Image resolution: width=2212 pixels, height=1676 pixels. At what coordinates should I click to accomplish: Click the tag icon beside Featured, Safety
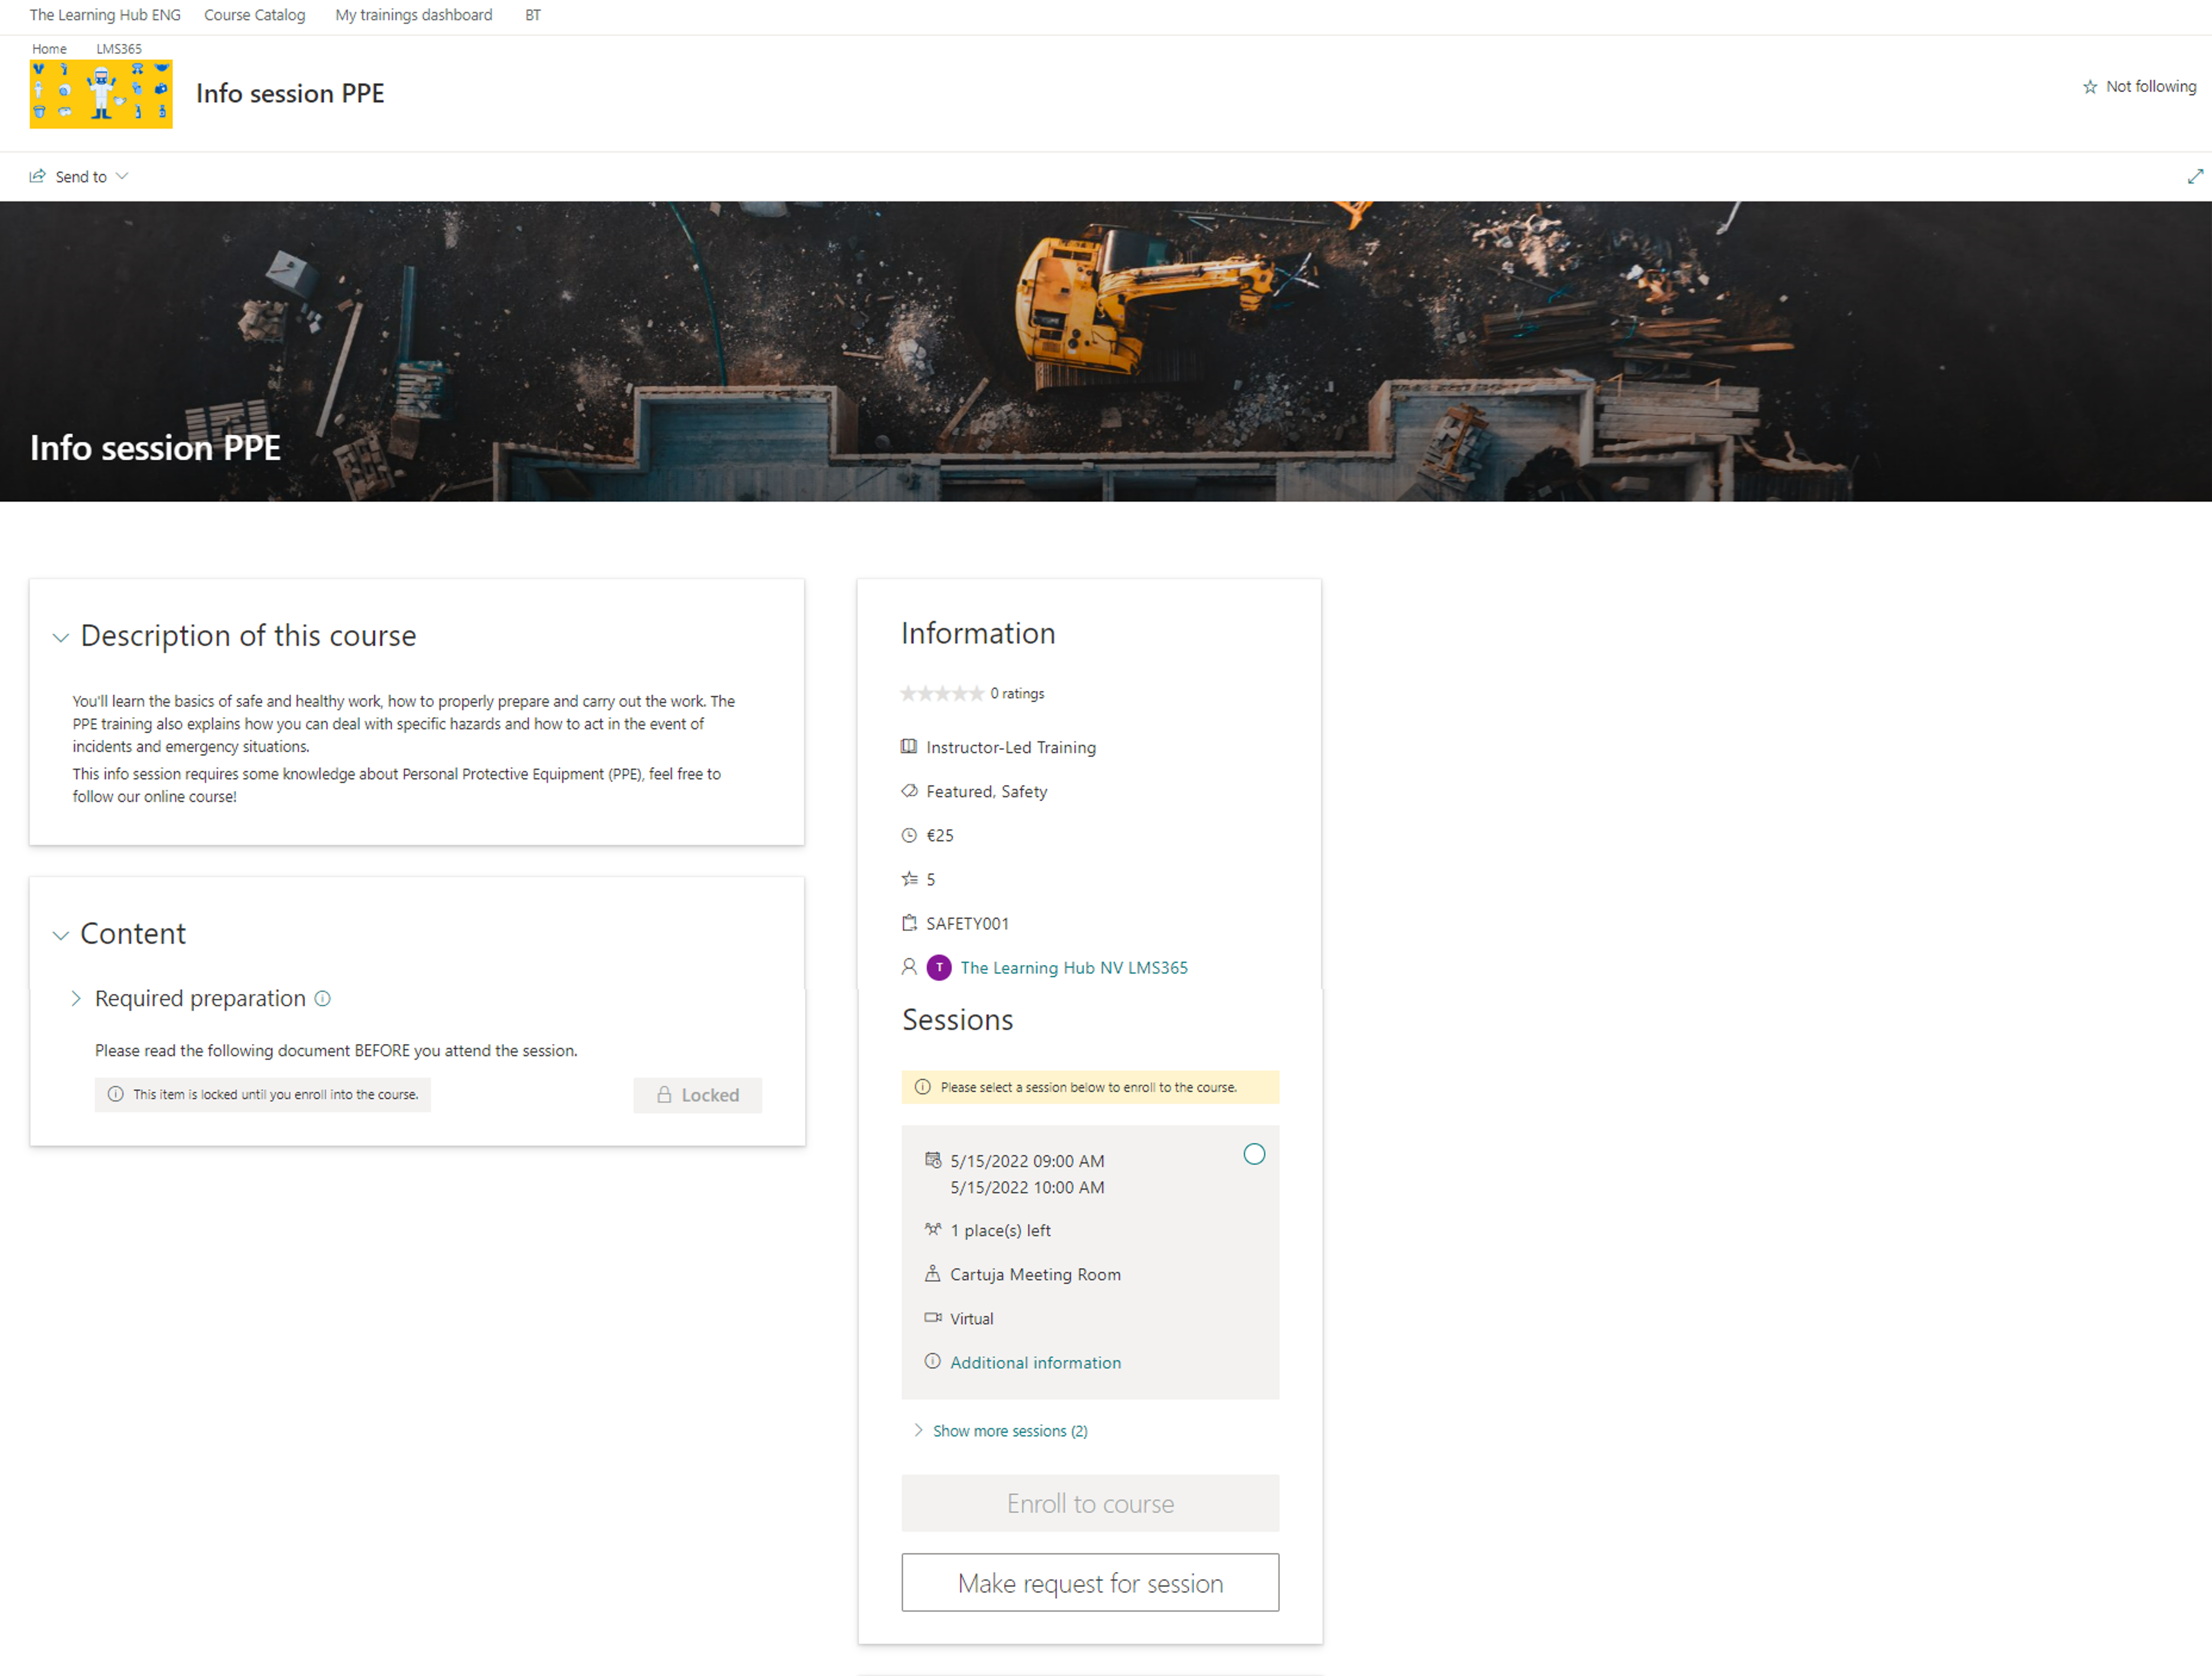pos(909,790)
